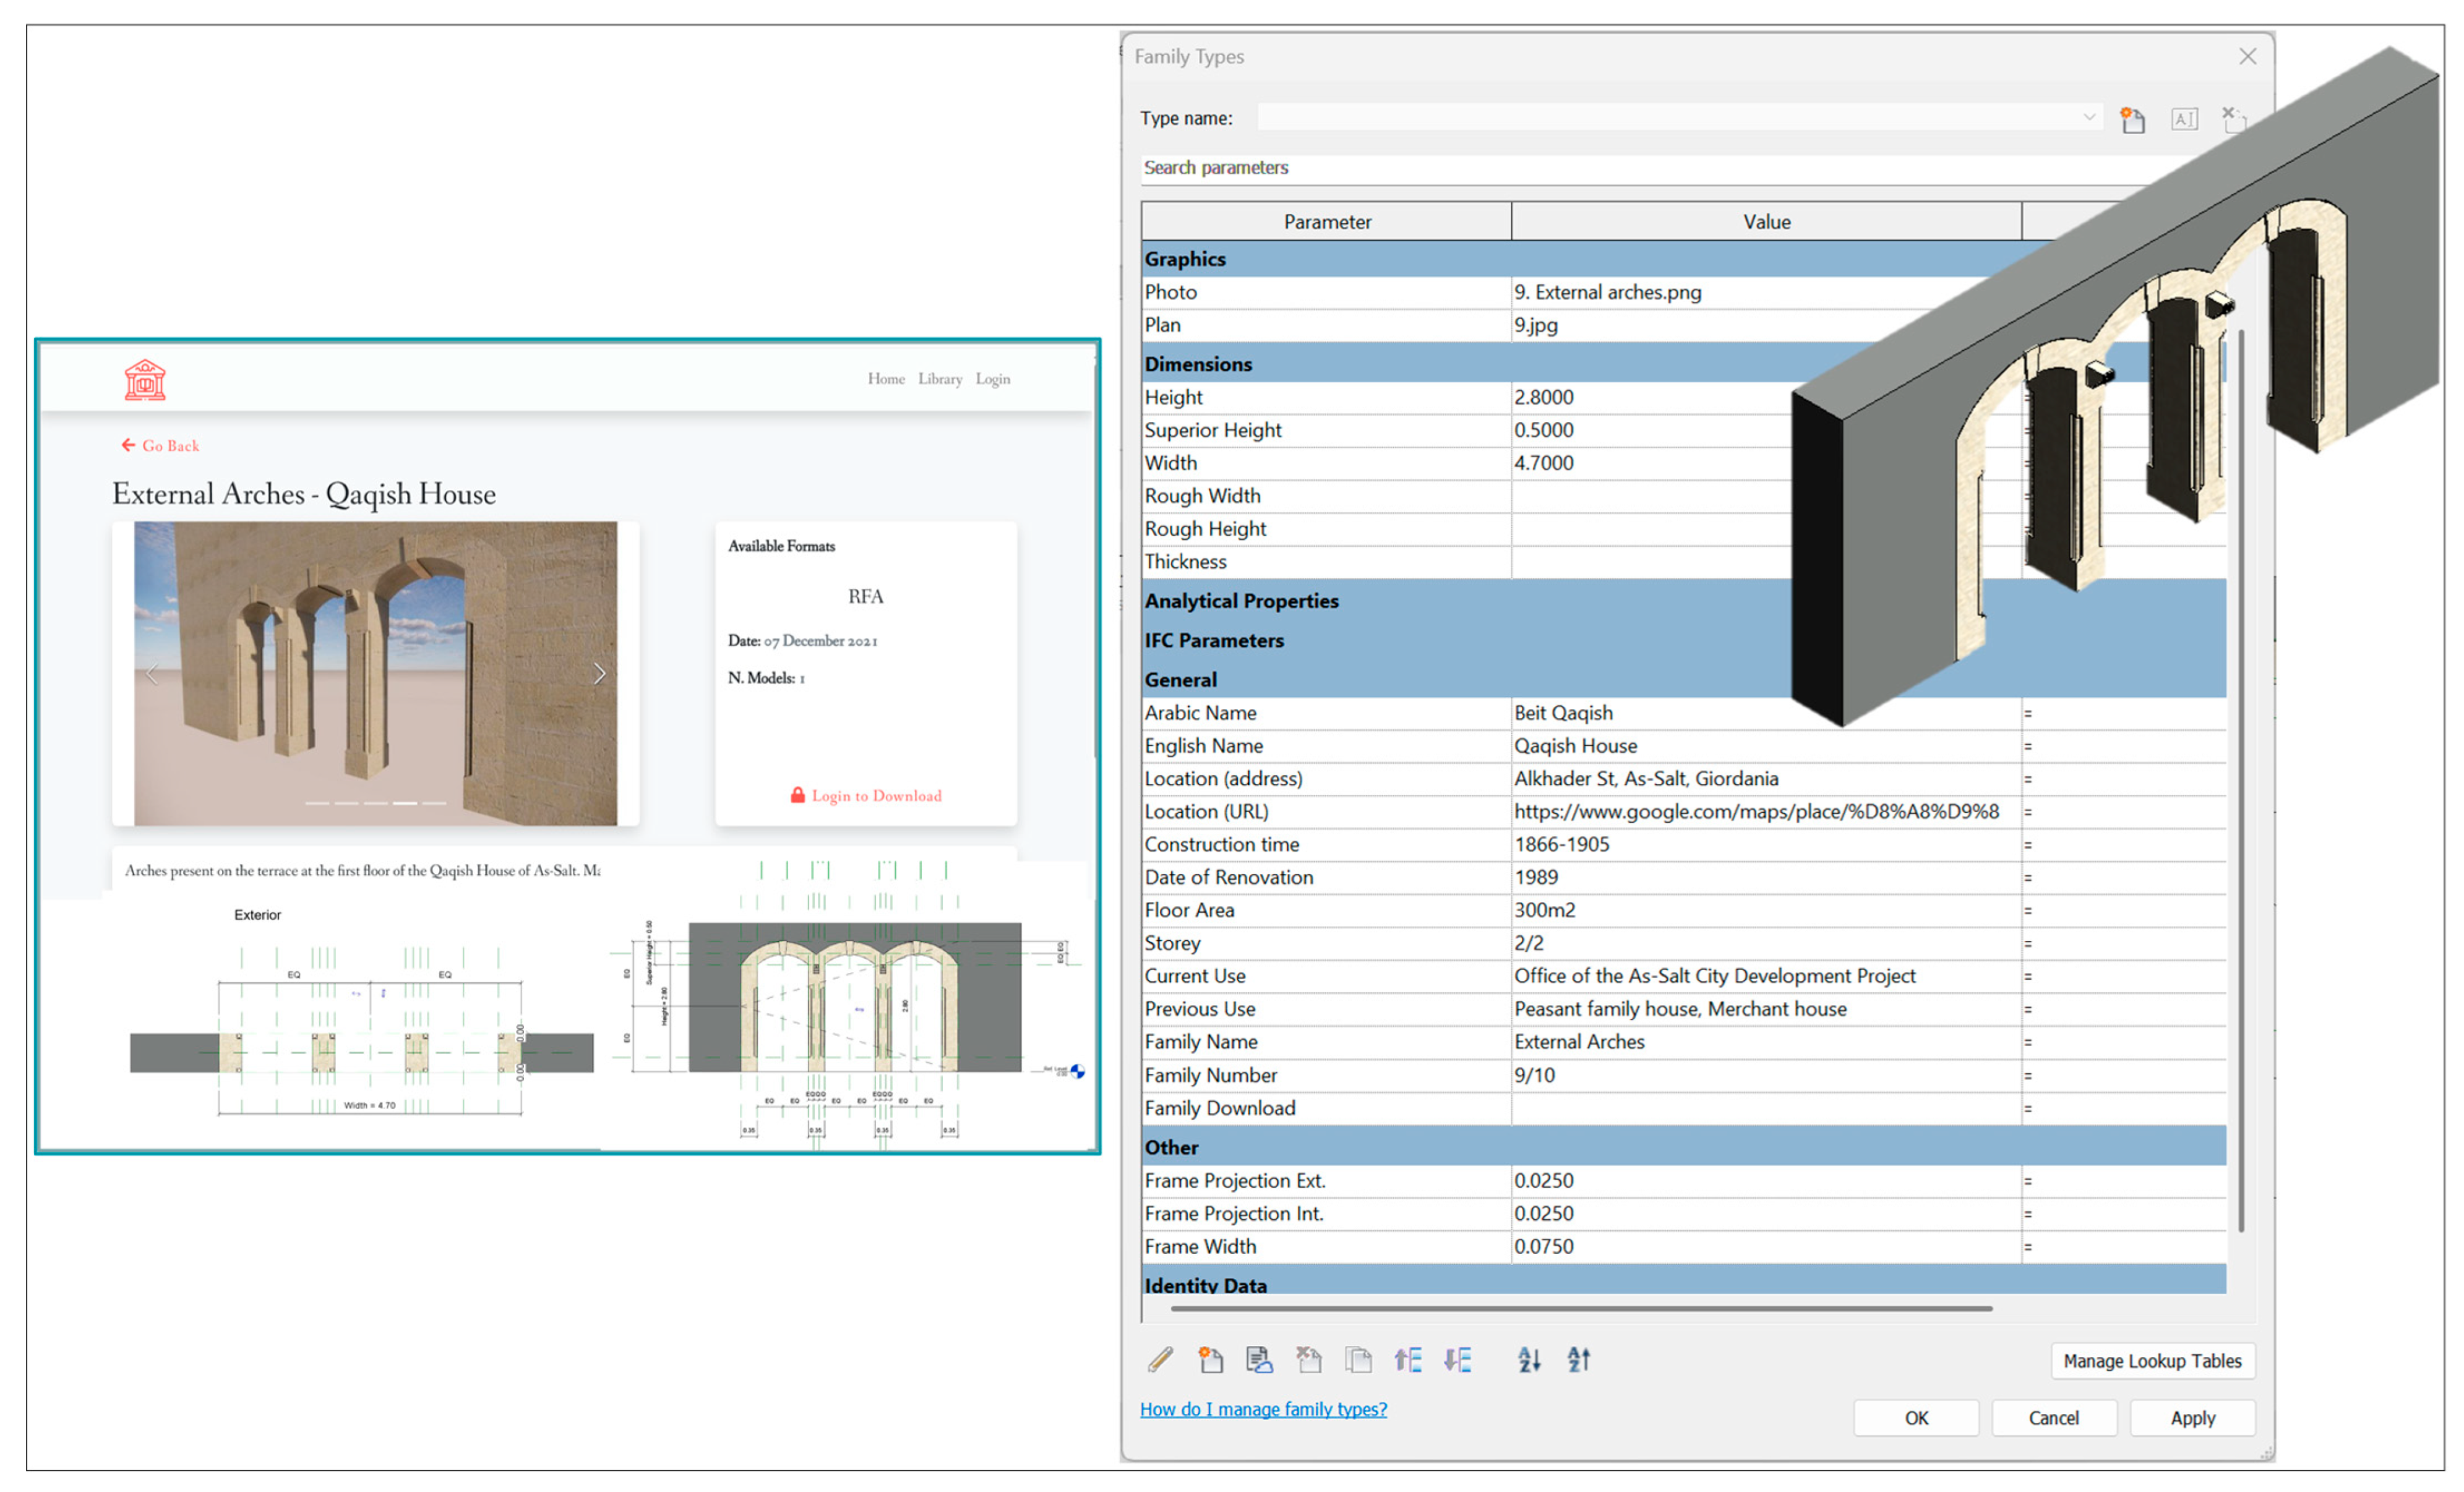Go to previous image with left chevron
The width and height of the screenshot is (2464, 1492).
pyautogui.click(x=152, y=674)
